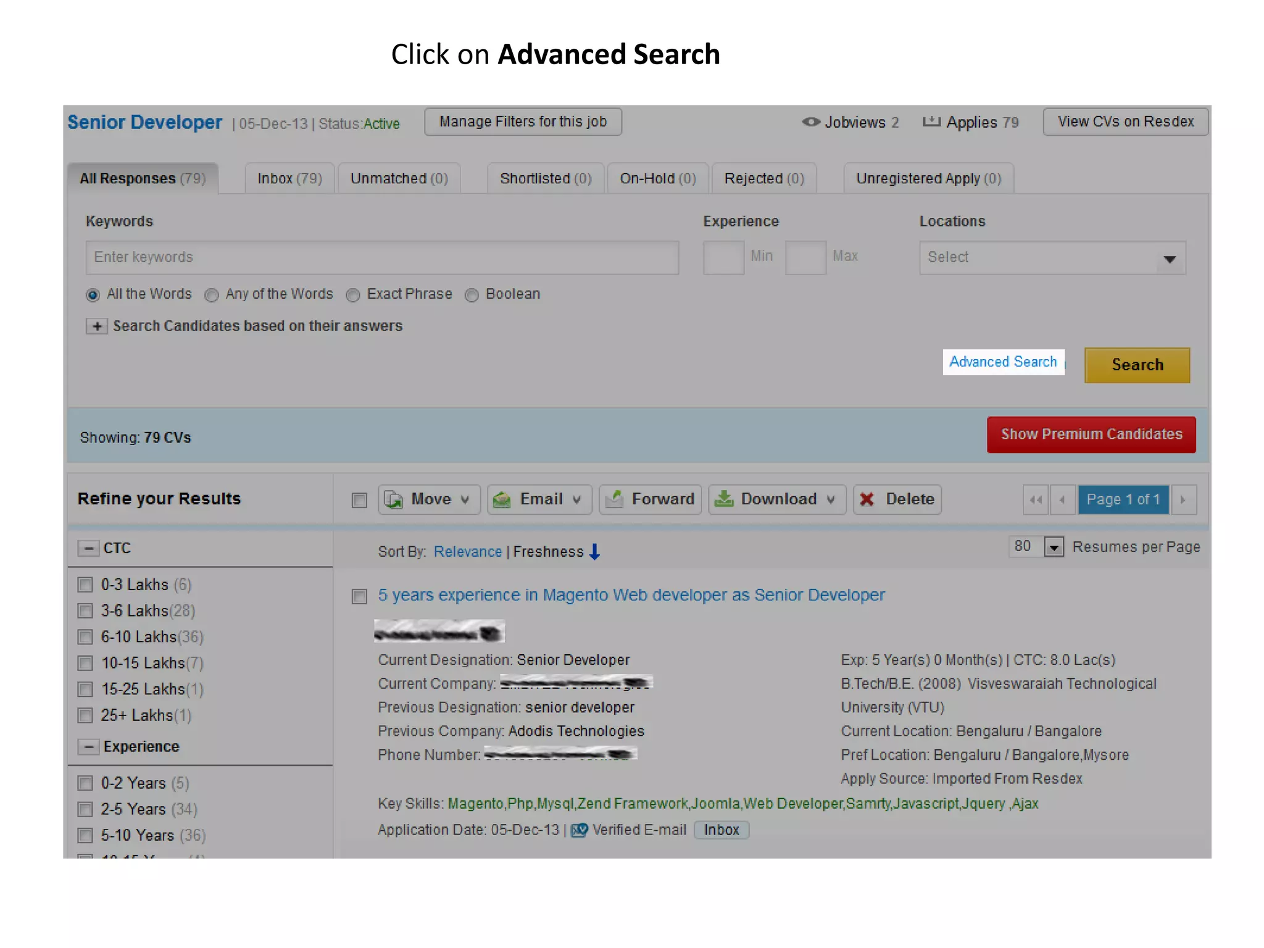Open the On-Hold tab

(658, 178)
